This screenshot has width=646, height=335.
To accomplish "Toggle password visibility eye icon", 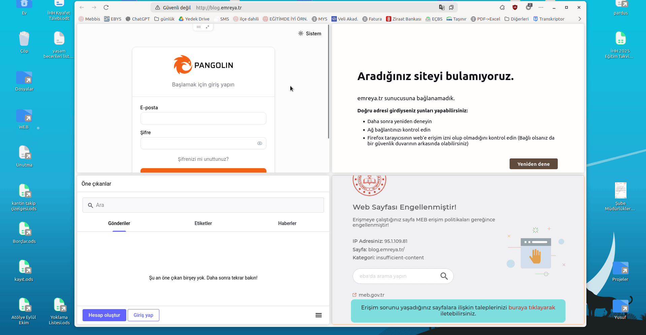I will (x=259, y=143).
